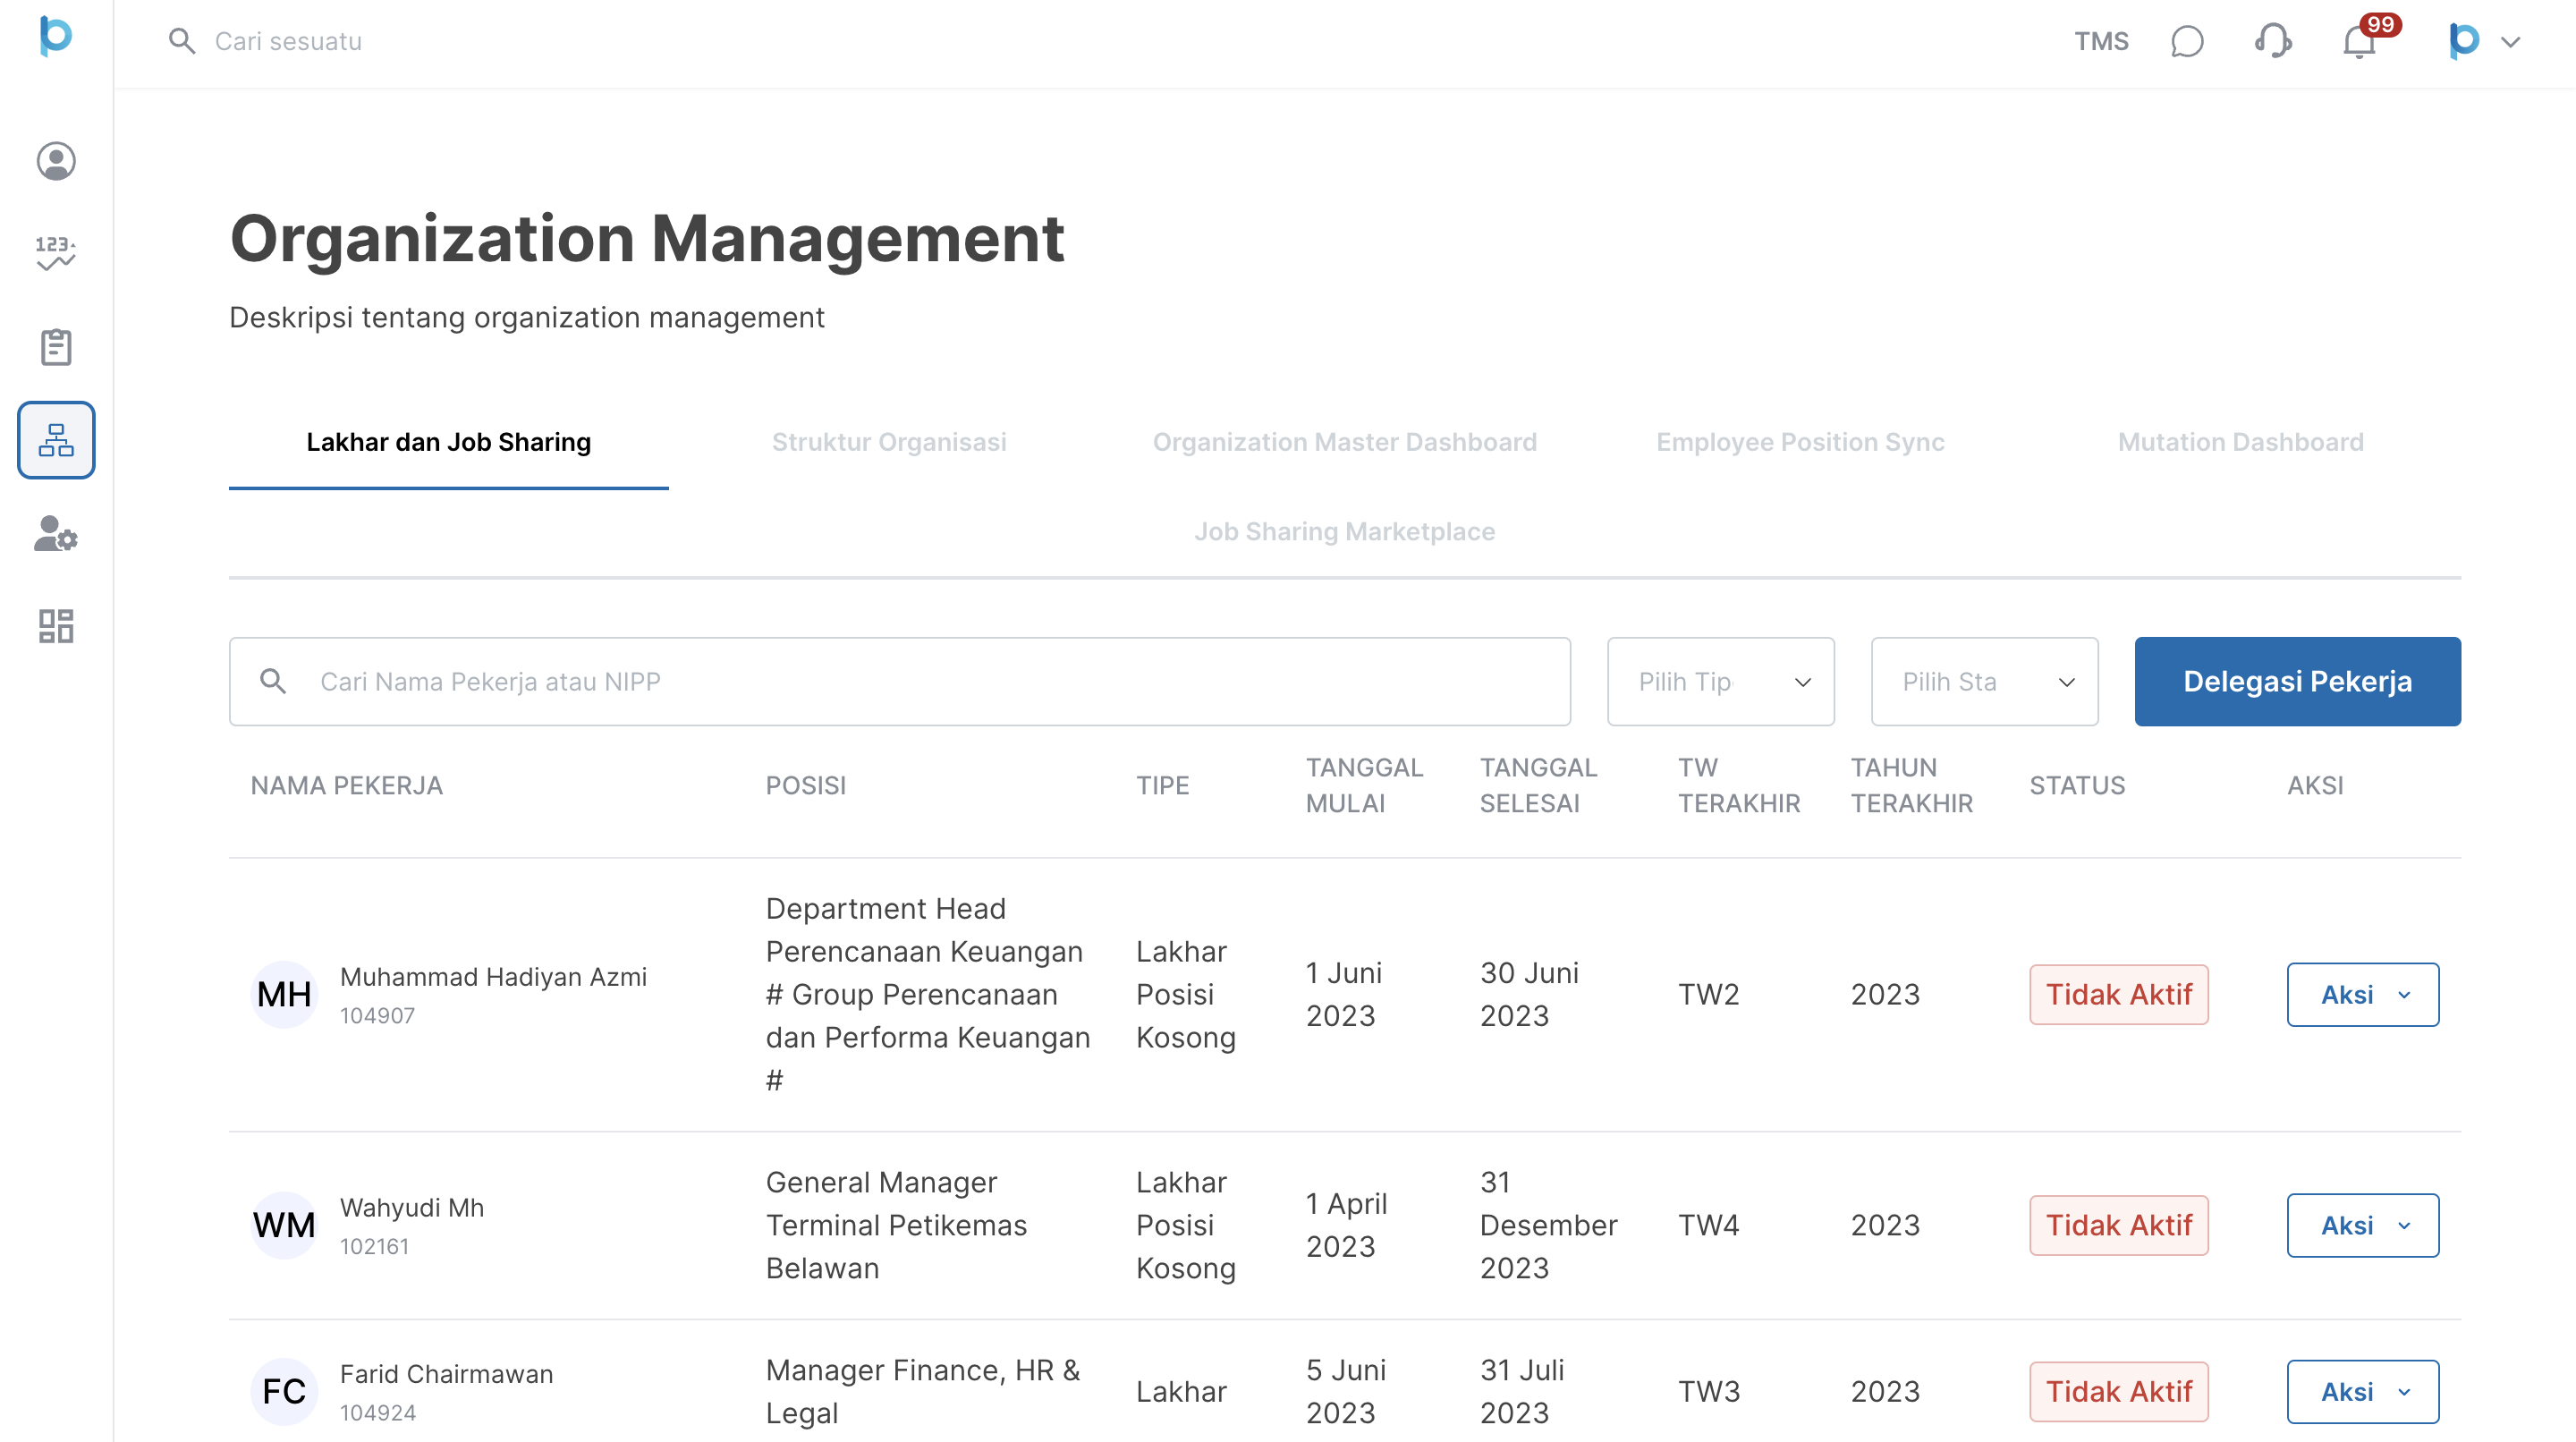Open notifications bell with 99 badge
Viewport: 2576px width, 1442px height.
2359,42
